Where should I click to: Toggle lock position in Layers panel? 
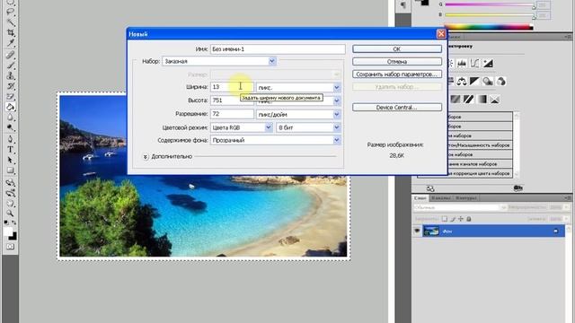coord(461,219)
